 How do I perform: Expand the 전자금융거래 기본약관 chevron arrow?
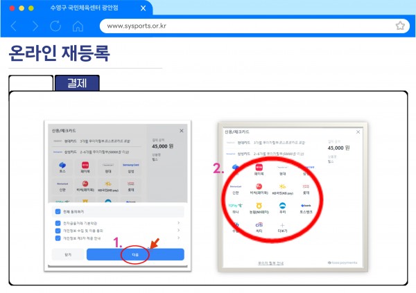click(179, 223)
